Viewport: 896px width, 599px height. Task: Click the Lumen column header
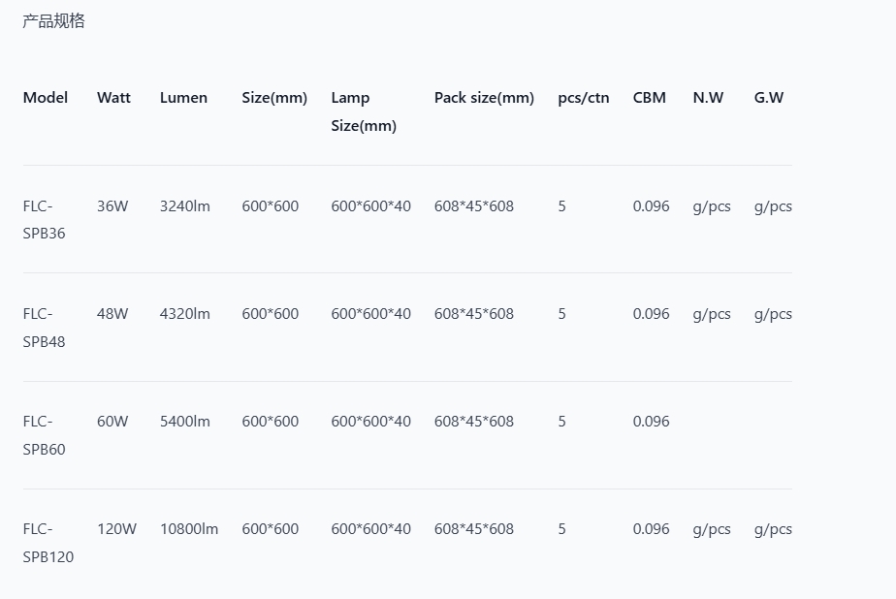(x=183, y=98)
